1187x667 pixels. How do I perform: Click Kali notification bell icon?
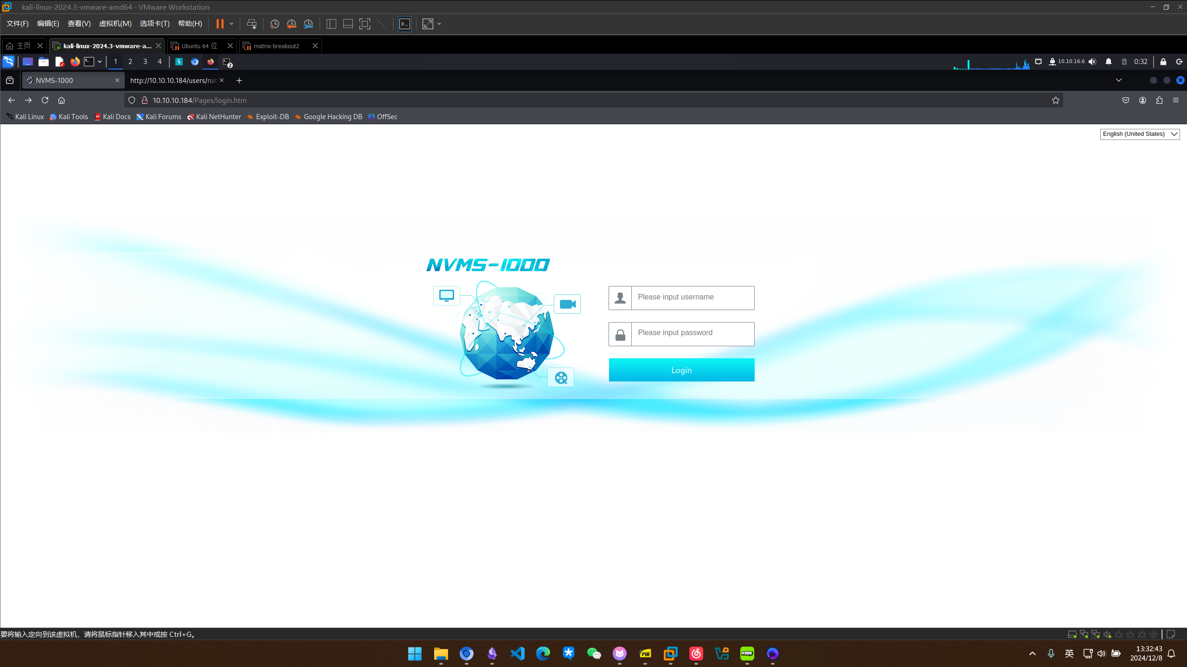pyautogui.click(x=1108, y=62)
